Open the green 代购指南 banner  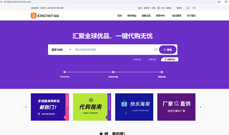(x=91, y=107)
